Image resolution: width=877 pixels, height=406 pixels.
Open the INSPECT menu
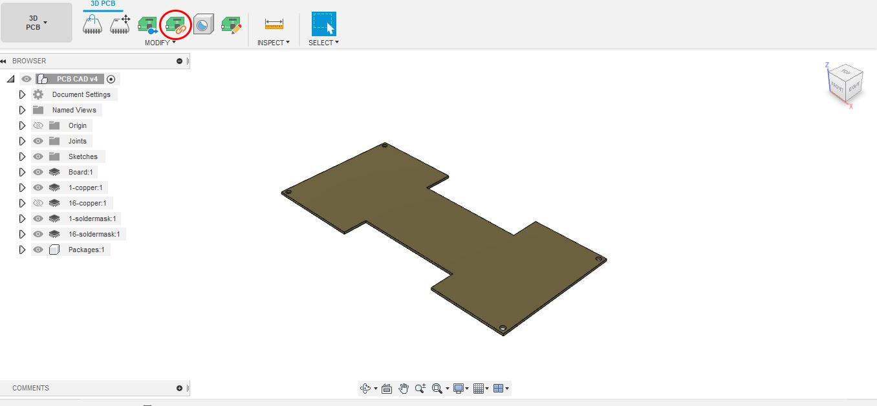tap(273, 43)
